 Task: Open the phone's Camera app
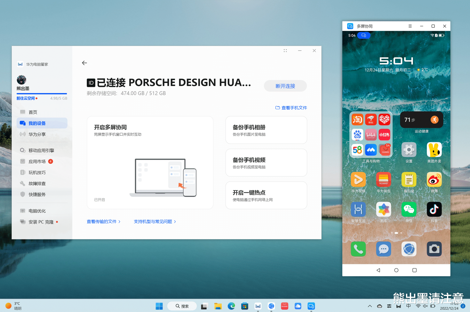click(x=434, y=249)
